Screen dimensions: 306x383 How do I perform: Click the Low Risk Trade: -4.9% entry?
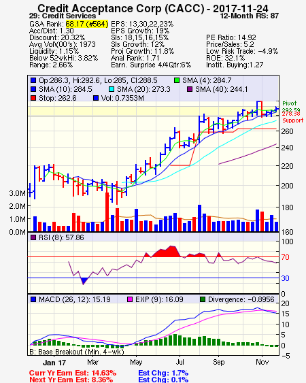[x=242, y=51]
